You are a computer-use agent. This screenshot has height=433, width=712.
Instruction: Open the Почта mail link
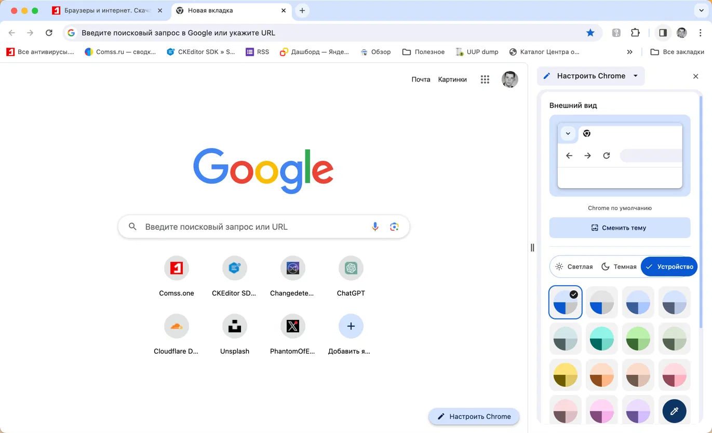point(421,79)
